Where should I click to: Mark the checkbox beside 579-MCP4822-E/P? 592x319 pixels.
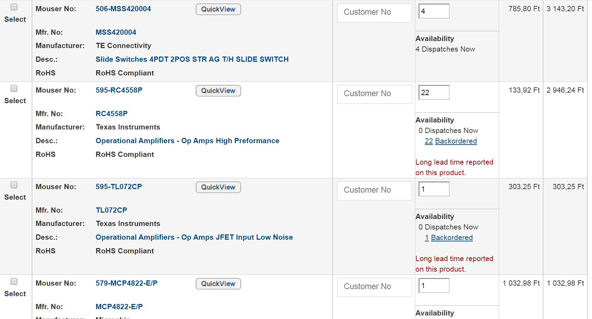14,281
